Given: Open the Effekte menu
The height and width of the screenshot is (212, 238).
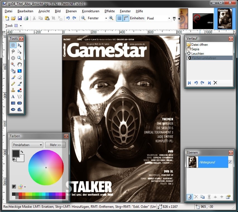Looking at the screenshot, I should tap(109, 11).
